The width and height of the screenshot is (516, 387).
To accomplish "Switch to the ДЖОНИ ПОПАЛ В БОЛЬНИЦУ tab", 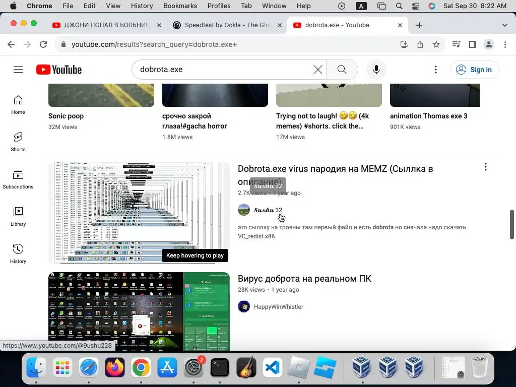I will pos(106,25).
